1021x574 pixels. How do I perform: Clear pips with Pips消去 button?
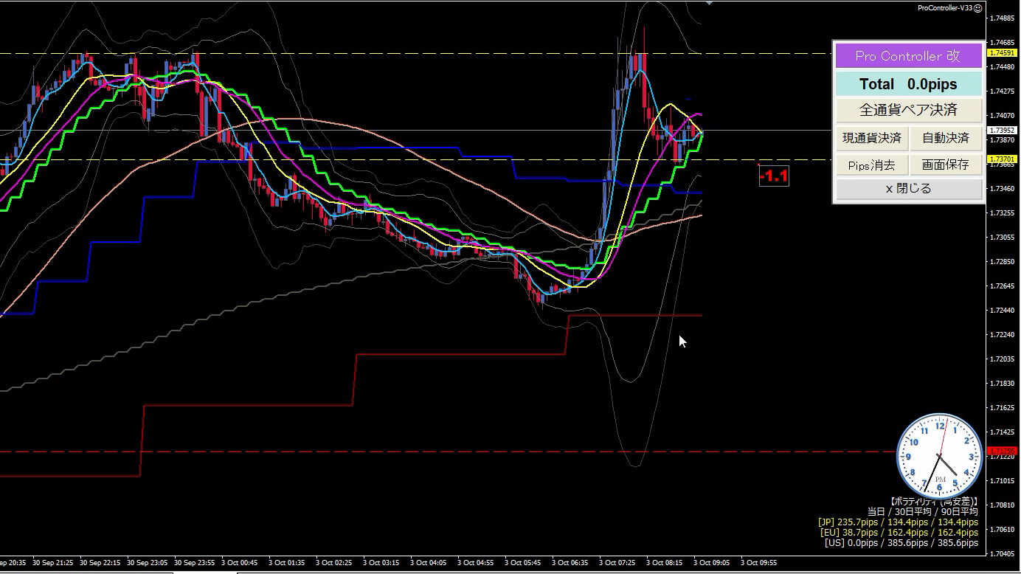[872, 165]
